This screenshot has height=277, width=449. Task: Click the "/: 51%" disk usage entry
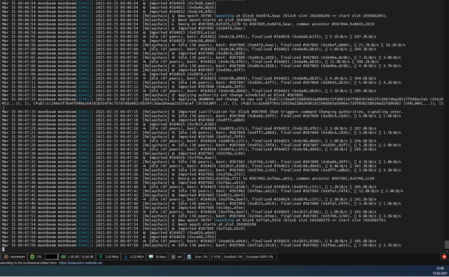point(216,257)
